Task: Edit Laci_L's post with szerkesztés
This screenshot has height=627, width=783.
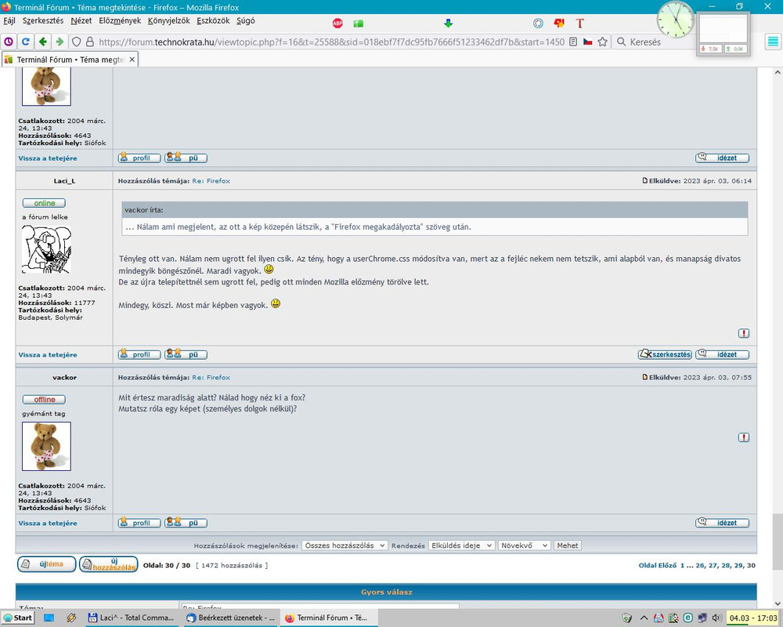Action: pyautogui.click(x=665, y=354)
